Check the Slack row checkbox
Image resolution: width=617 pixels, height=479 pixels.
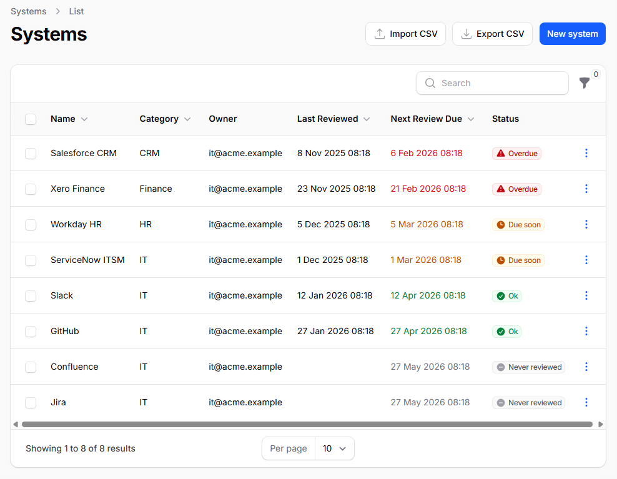(31, 295)
